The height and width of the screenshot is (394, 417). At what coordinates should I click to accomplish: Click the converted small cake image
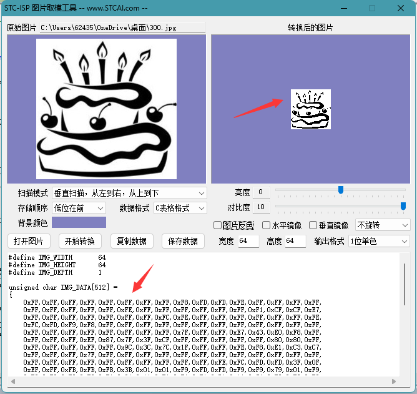[311, 109]
